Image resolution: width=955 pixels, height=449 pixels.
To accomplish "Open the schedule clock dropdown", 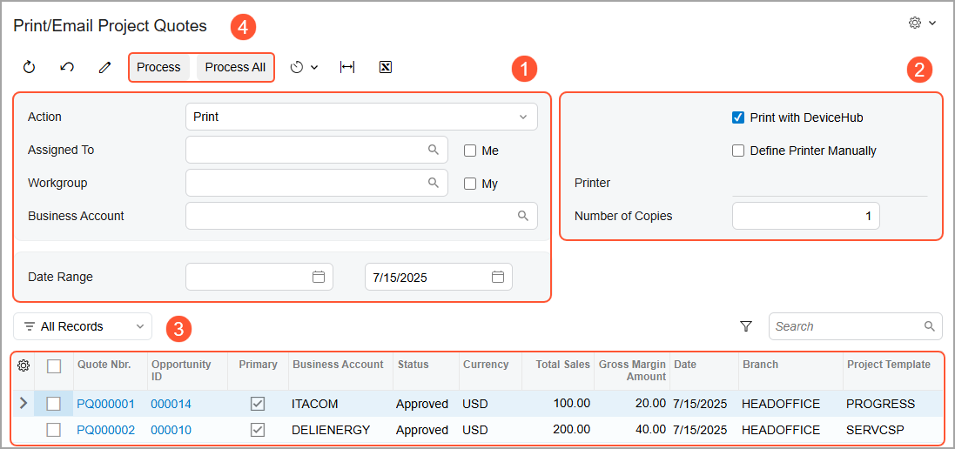I will pos(304,67).
